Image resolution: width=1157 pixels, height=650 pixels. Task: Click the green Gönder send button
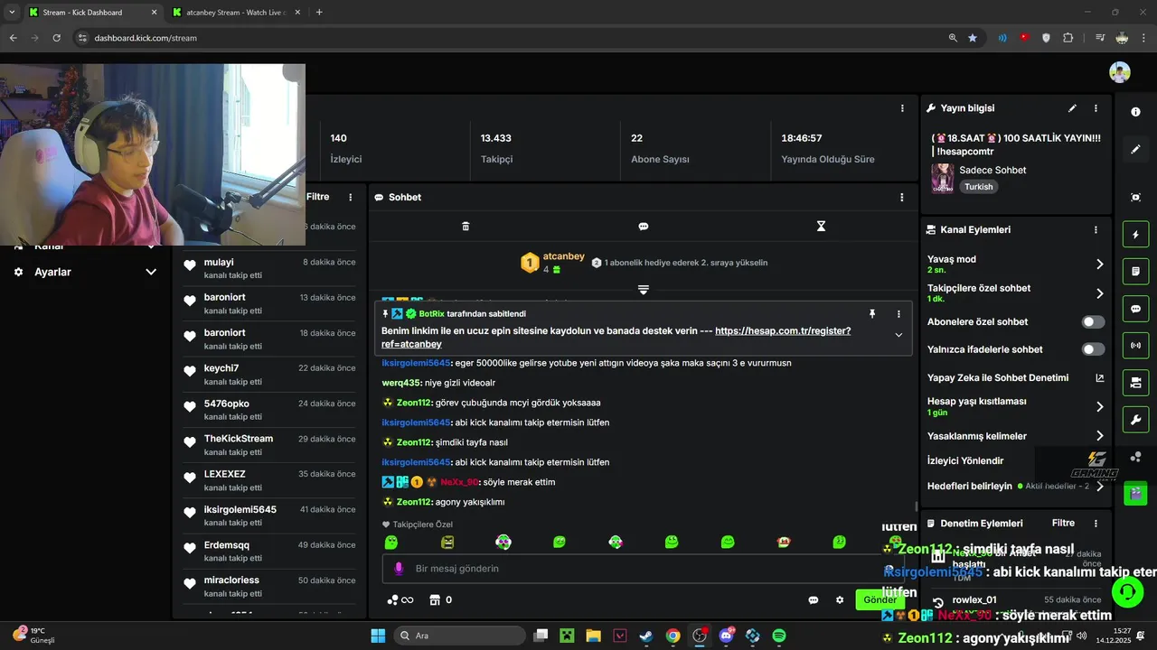click(880, 599)
